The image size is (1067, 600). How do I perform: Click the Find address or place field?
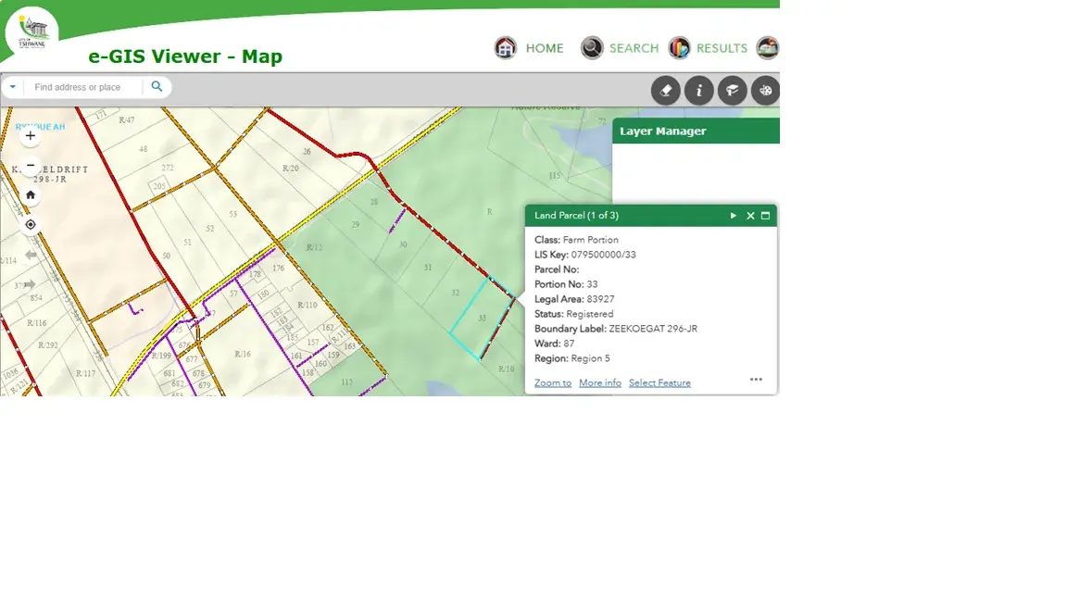tap(83, 87)
